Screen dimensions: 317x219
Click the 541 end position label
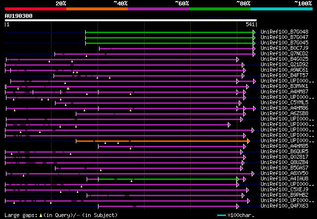250,24
